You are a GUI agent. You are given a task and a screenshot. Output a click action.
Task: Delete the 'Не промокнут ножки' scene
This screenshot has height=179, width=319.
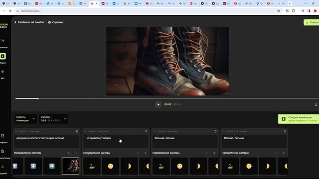146,131
